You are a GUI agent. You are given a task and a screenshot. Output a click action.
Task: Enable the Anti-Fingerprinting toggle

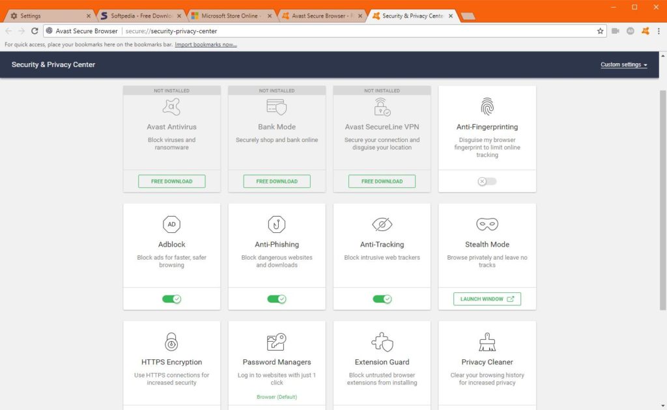pos(487,182)
